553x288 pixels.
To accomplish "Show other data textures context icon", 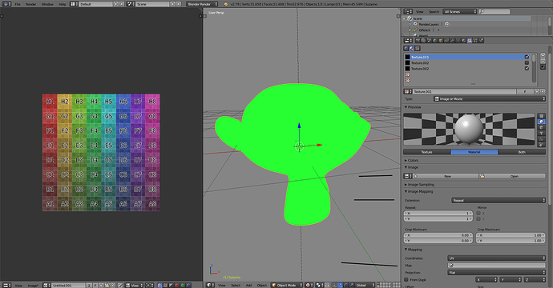I will 418,48.
